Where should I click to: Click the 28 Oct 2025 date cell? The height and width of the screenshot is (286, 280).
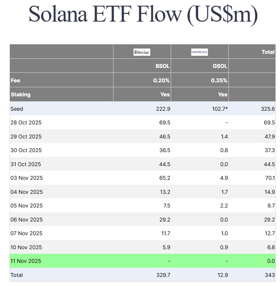point(26,123)
